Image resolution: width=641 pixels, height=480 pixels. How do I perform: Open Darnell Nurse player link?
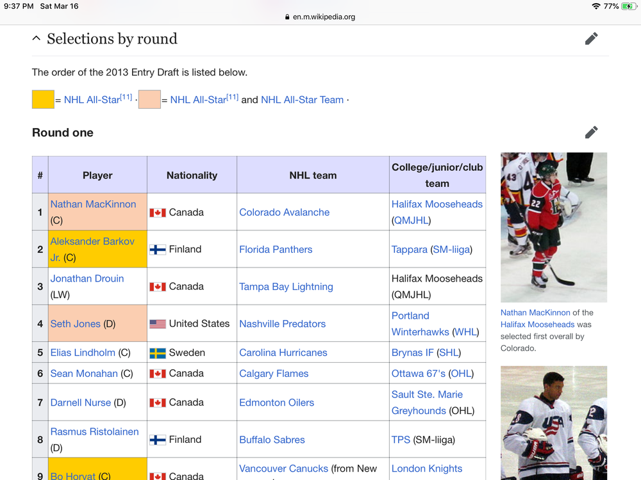[x=81, y=403]
